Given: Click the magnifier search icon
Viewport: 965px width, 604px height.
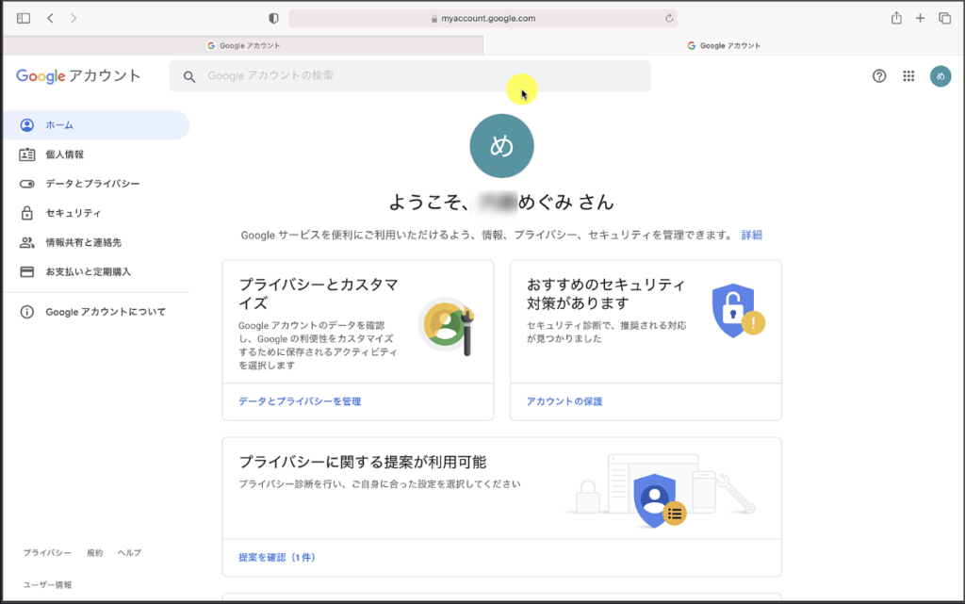Looking at the screenshot, I should click(189, 76).
